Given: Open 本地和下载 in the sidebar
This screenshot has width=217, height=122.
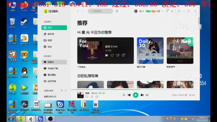Looking at the screenshot, I should coord(54,69).
